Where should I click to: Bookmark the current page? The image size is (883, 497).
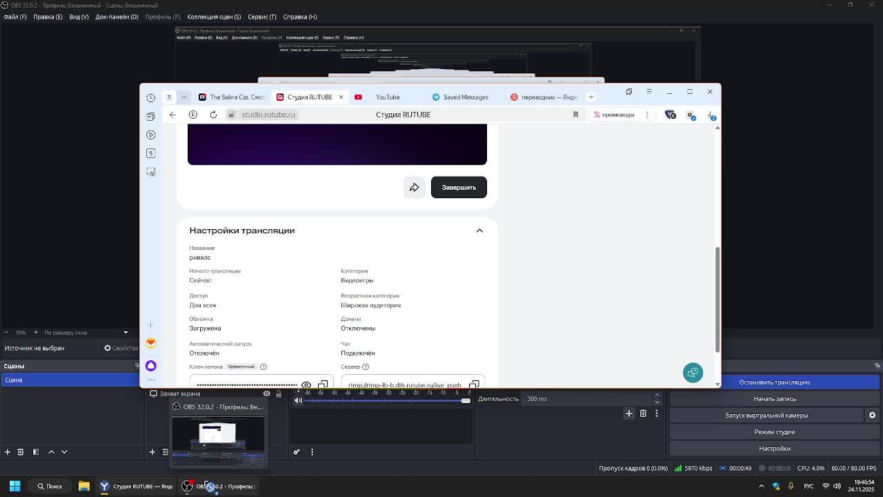(x=575, y=115)
